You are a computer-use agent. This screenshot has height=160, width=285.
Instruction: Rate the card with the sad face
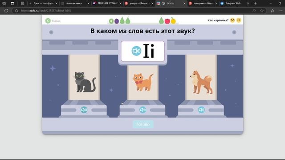pyautogui.click(x=232, y=20)
